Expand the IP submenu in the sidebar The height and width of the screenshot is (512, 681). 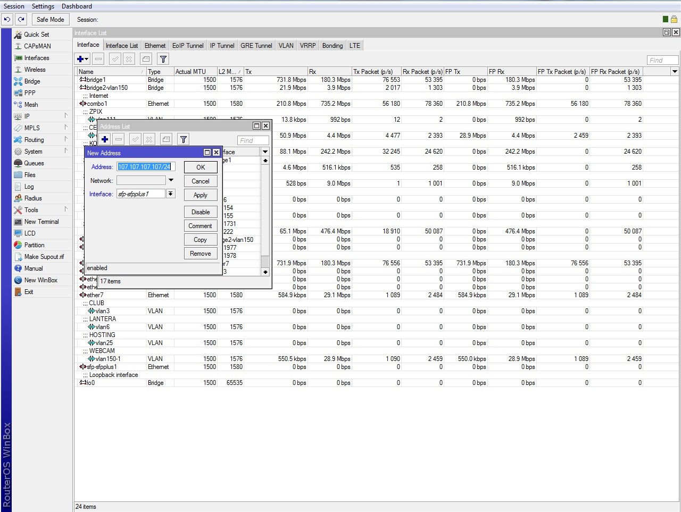[x=27, y=116]
